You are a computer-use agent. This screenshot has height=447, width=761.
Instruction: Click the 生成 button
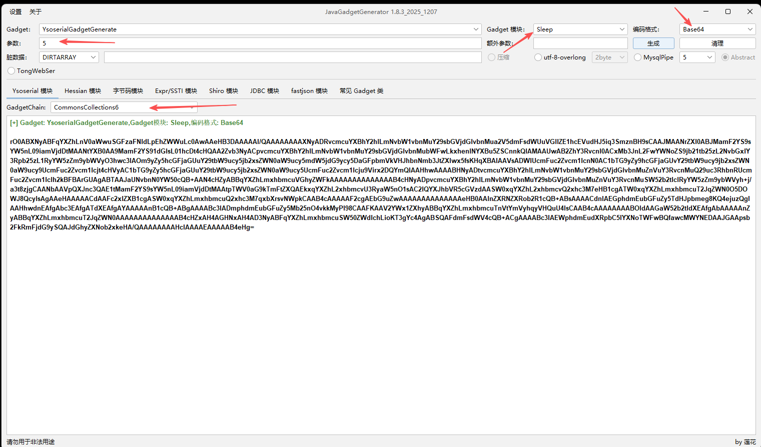click(x=653, y=43)
